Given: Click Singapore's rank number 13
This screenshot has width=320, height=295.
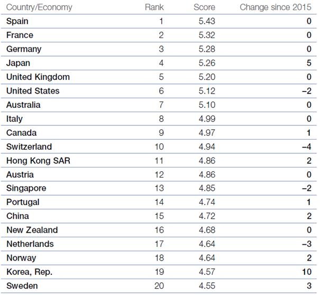Looking at the screenshot, I should tap(159, 188).
